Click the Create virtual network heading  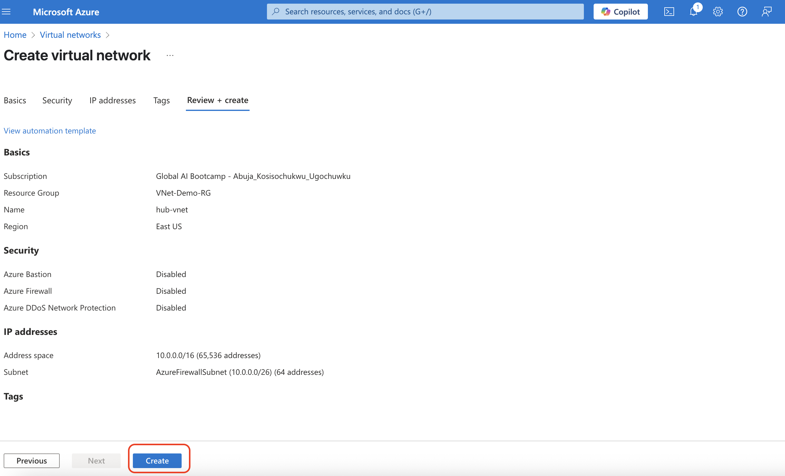pos(77,55)
